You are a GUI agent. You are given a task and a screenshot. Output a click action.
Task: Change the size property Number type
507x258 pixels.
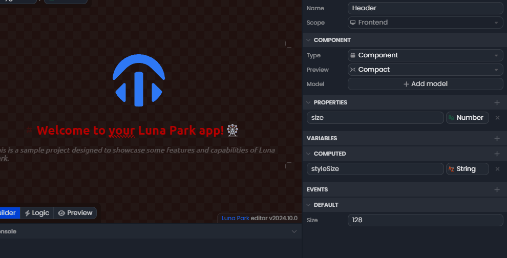click(467, 118)
